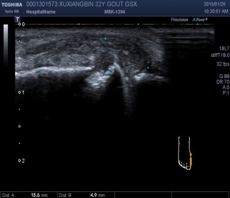Toggle the ApliPure+ indicator
Screen dimensions: 230x198
point(200,20)
